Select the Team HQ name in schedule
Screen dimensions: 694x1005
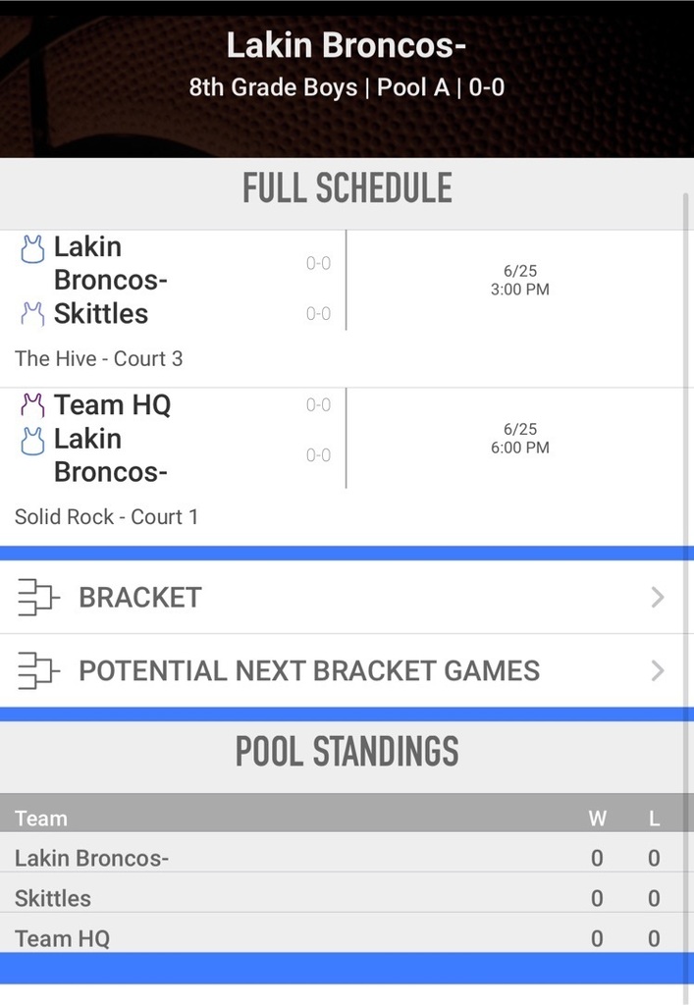coord(112,404)
